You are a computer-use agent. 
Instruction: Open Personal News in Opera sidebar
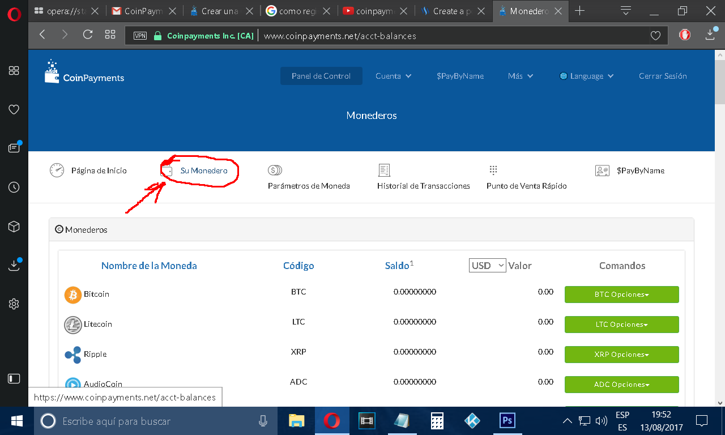click(14, 148)
